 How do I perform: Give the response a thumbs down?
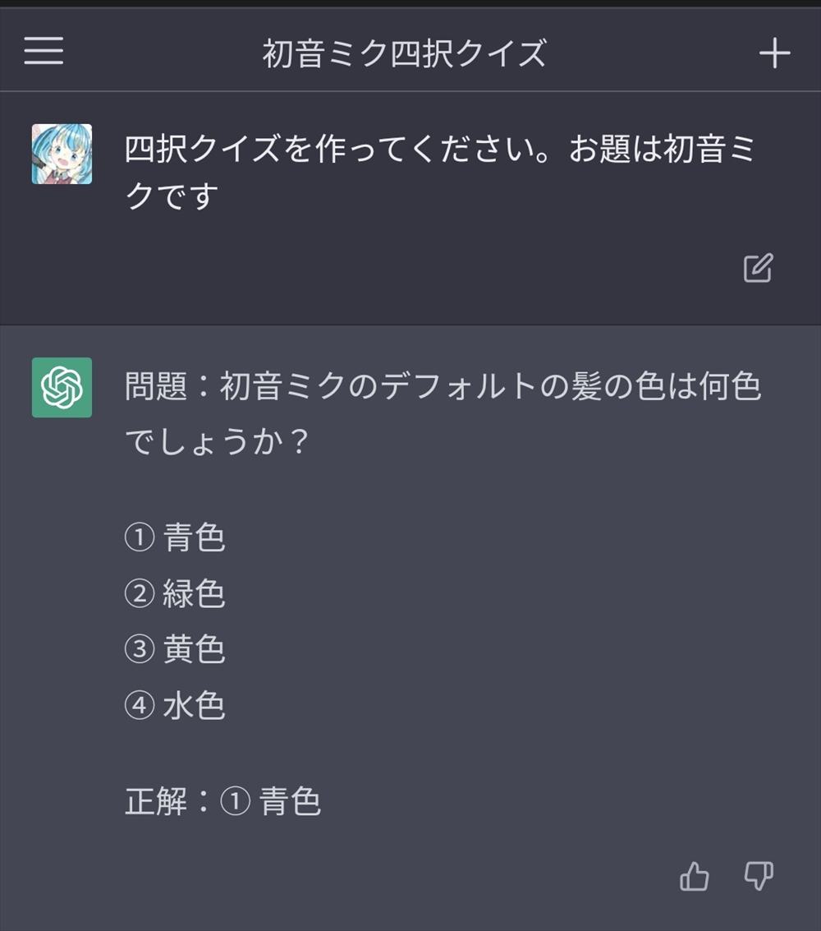coord(758,877)
